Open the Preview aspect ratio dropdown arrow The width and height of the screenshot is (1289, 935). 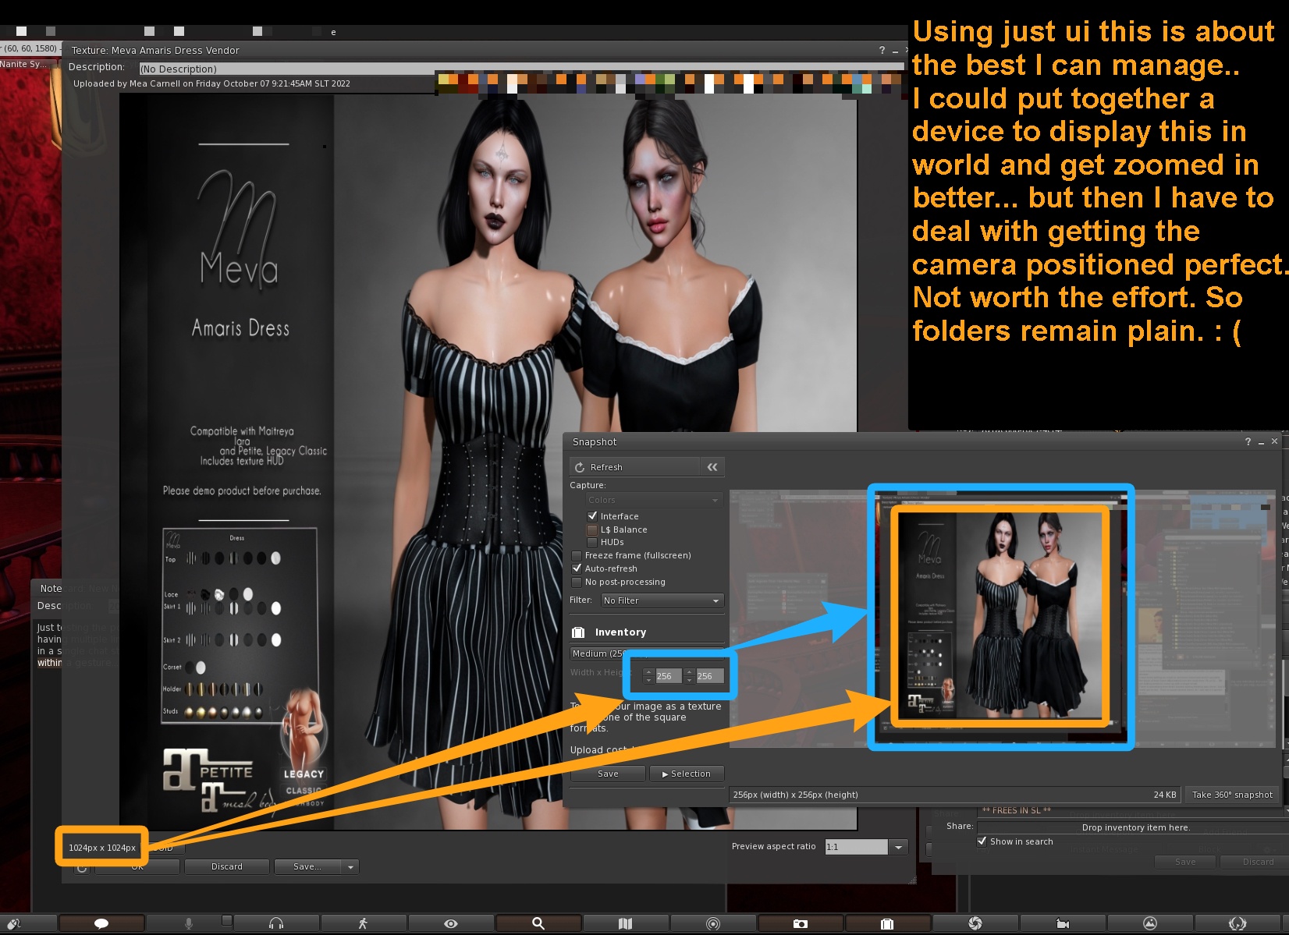(899, 847)
